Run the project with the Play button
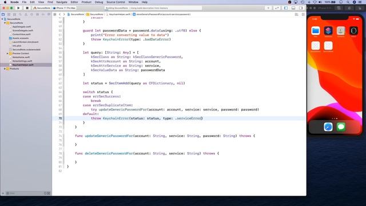The width and height of the screenshot is (366, 206). coord(18,8)
